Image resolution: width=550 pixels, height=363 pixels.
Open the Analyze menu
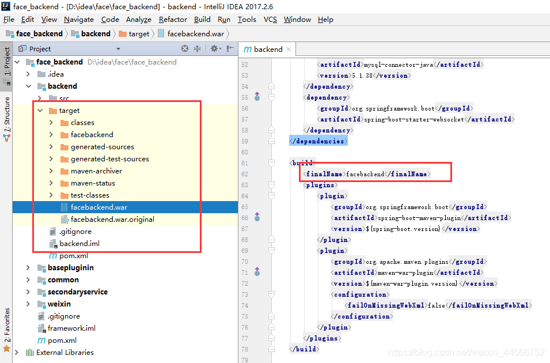click(139, 20)
